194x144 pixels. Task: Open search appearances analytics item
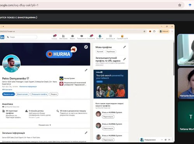pyautogui.click(x=72, y=113)
